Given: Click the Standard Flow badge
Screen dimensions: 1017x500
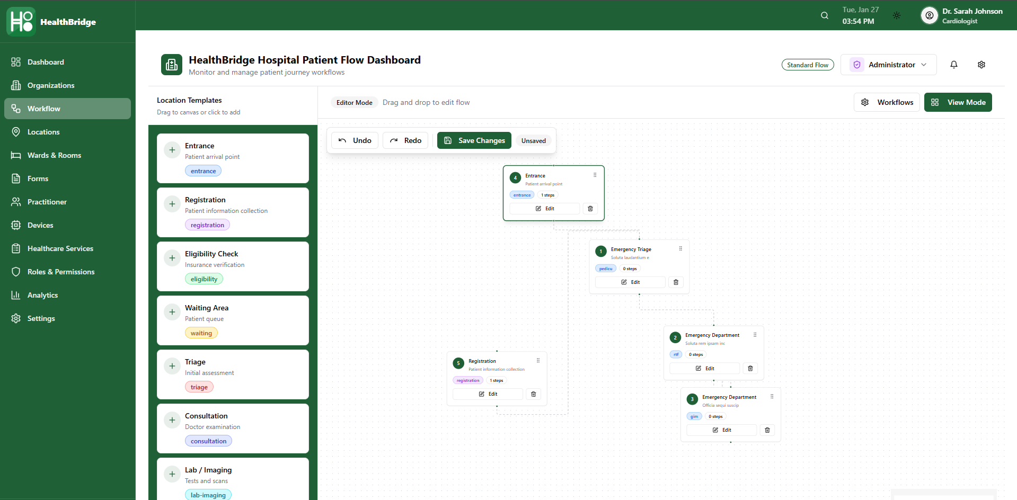Looking at the screenshot, I should [808, 65].
